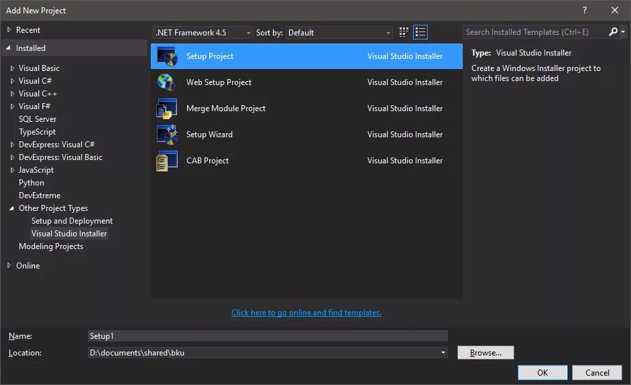631x385 pixels.
Task: Click the Setup Wizard icon
Action: tap(167, 135)
